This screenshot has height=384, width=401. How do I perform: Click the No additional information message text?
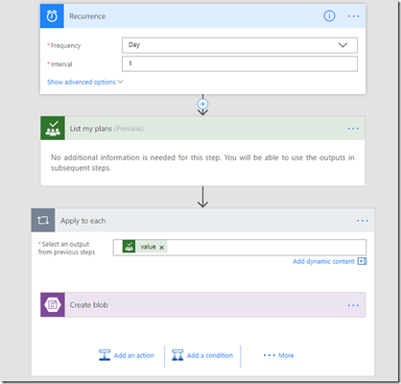[202, 162]
